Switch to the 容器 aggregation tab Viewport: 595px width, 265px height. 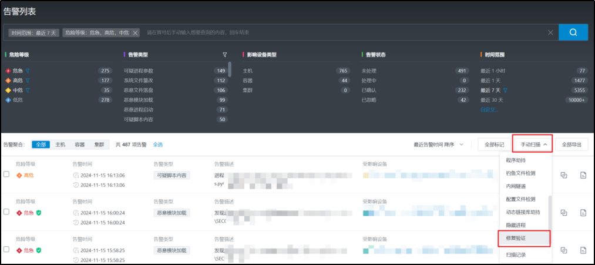[x=79, y=144]
